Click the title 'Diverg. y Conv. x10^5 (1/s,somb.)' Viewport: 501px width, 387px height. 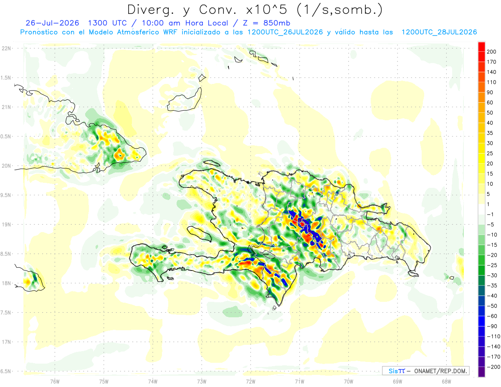click(254, 10)
